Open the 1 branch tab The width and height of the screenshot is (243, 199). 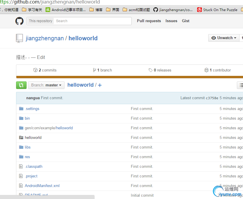[x=102, y=70]
